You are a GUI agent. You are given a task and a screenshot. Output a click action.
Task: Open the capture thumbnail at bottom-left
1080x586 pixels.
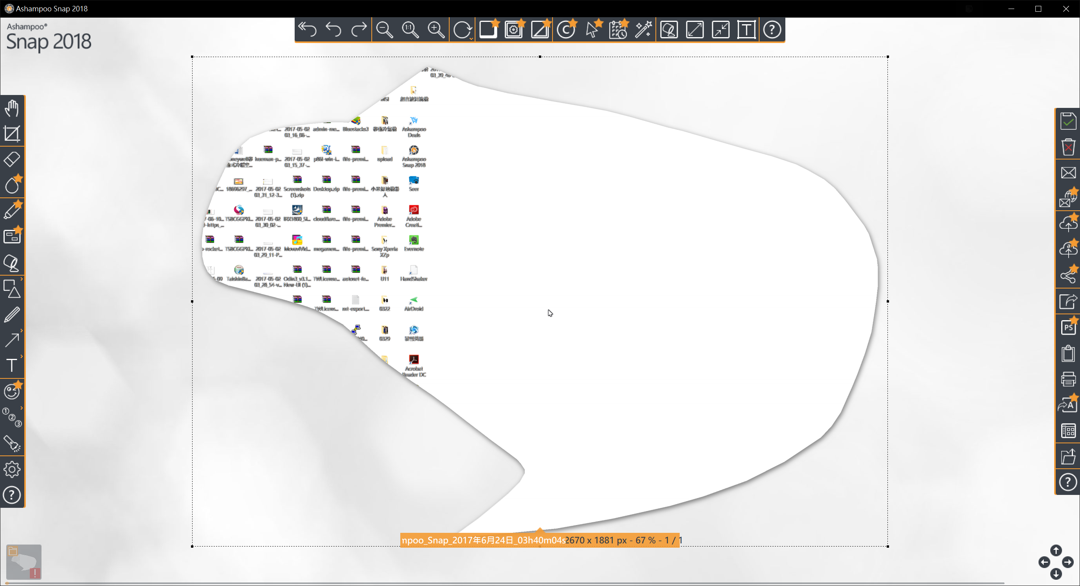pyautogui.click(x=24, y=562)
